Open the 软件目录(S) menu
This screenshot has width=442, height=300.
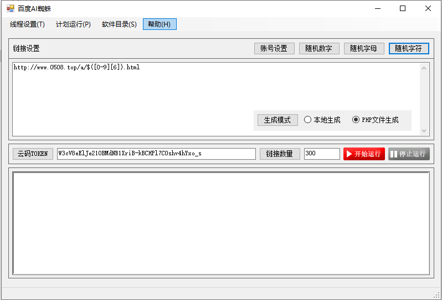pos(119,24)
